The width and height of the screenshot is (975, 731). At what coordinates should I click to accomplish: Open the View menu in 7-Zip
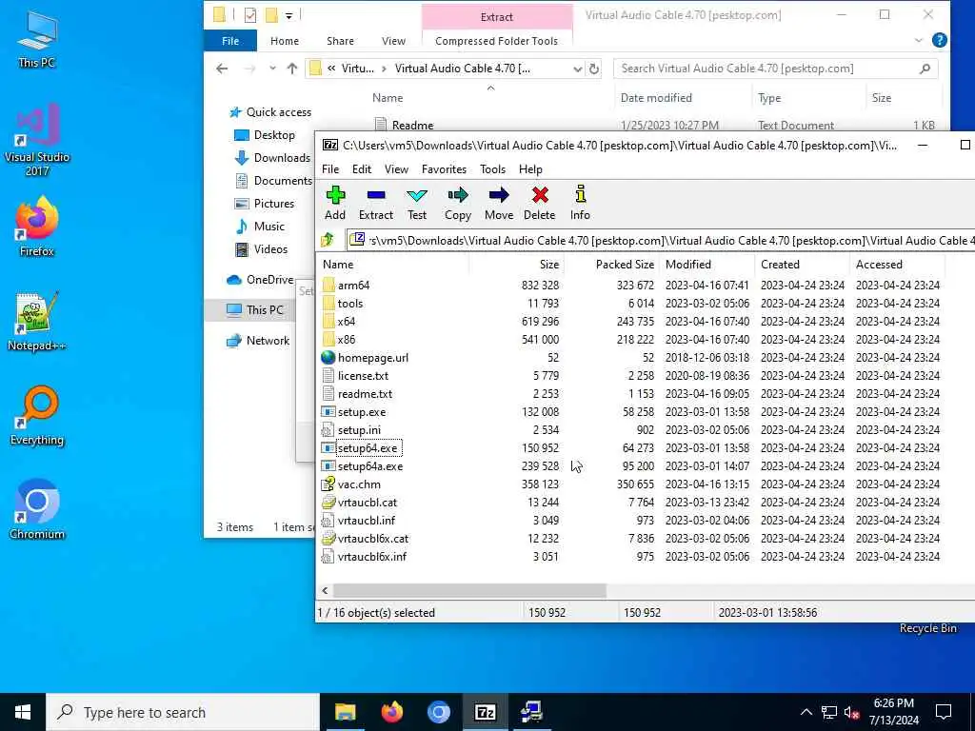point(396,169)
